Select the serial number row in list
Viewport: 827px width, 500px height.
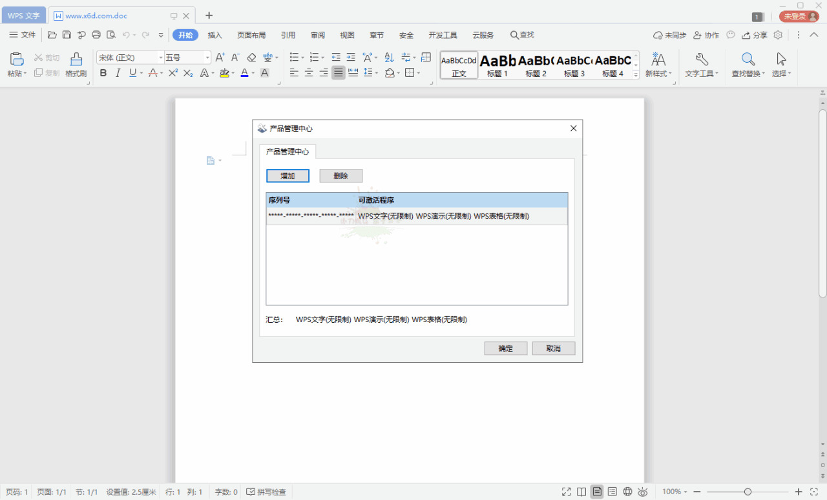pos(417,216)
